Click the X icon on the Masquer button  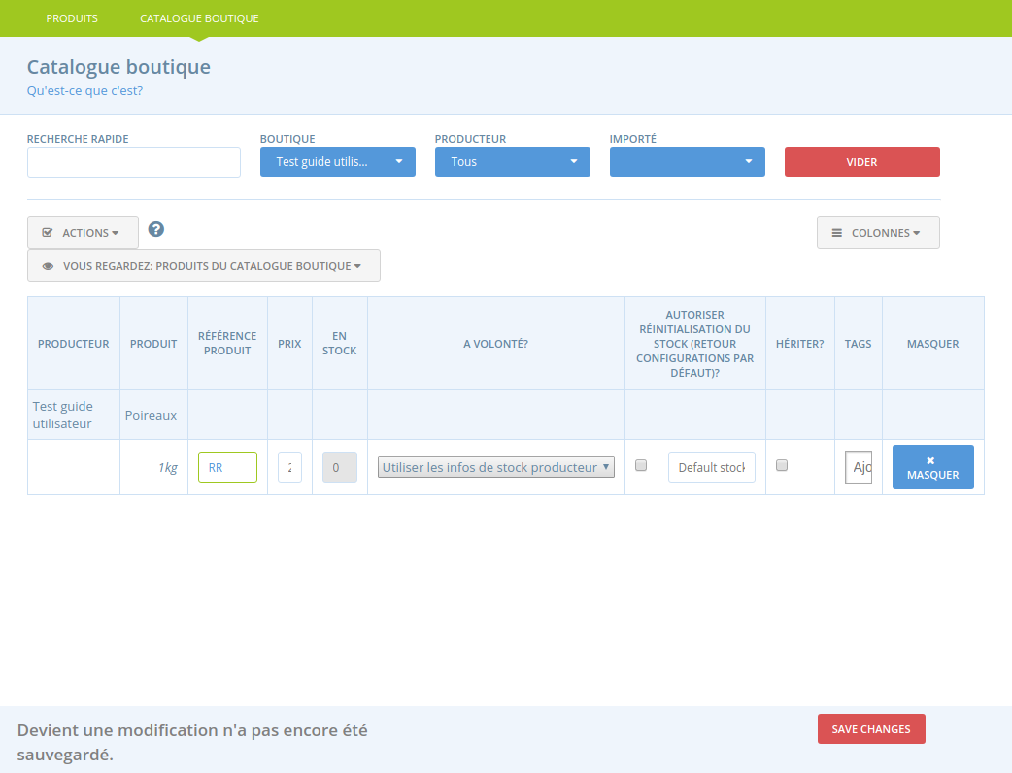click(930, 460)
